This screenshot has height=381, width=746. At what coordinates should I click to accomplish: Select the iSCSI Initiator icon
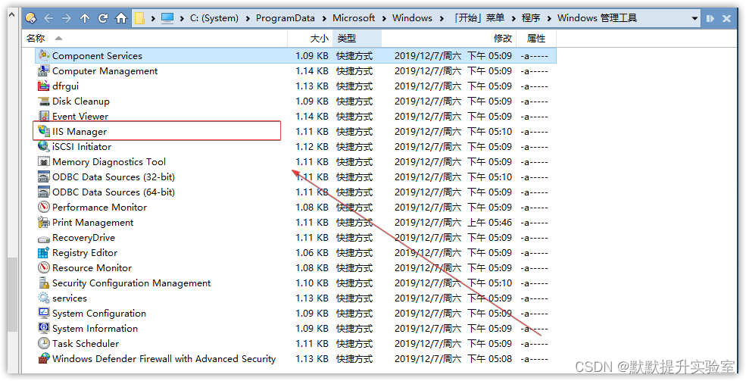tap(44, 146)
